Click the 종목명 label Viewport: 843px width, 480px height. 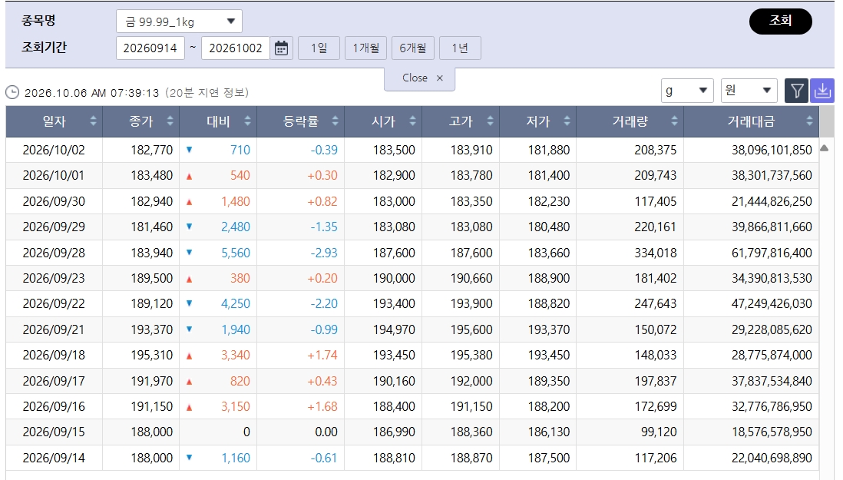pos(38,21)
